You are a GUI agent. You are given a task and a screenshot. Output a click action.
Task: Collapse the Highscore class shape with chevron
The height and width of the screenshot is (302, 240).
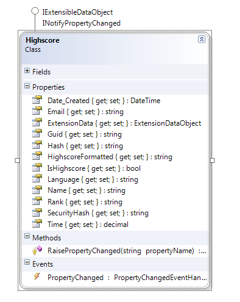click(x=202, y=39)
